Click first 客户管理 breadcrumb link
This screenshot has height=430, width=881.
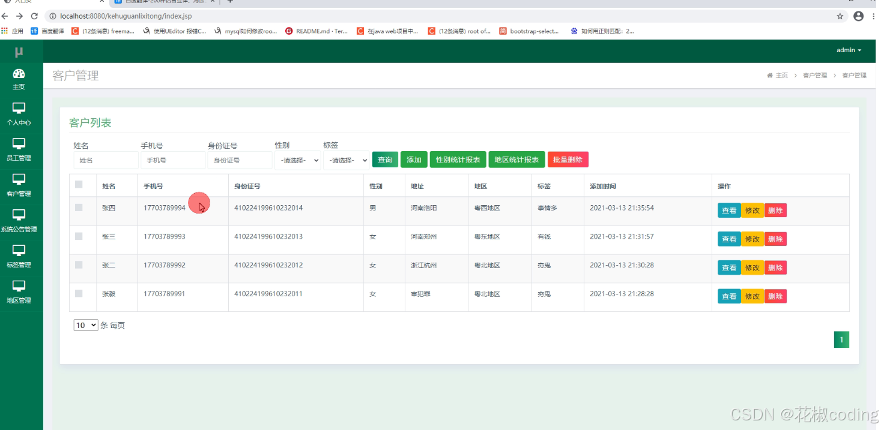(815, 76)
